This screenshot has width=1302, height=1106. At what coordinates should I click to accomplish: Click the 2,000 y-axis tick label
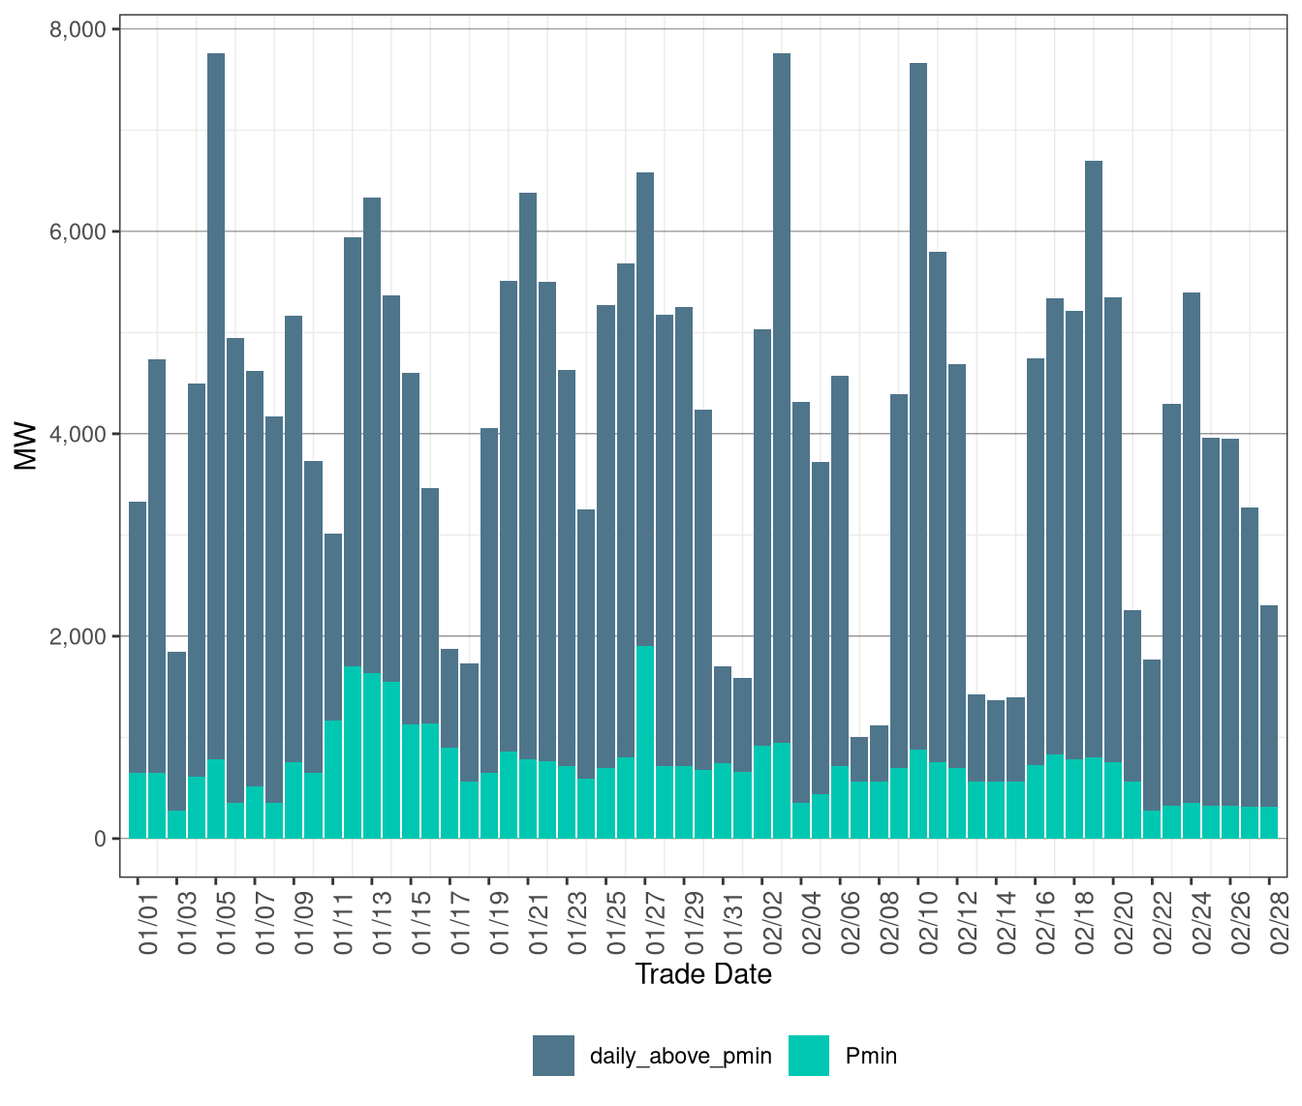[x=77, y=636]
